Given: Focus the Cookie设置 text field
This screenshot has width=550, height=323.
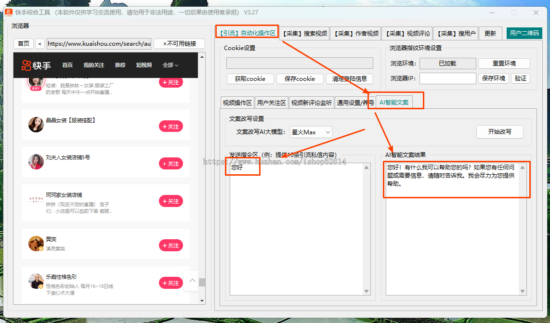Looking at the screenshot, I should [300, 63].
